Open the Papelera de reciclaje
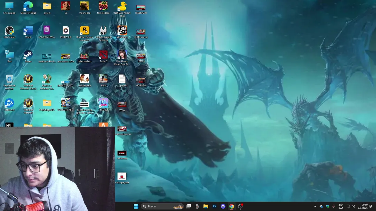376x211 pixels. pyautogui.click(x=9, y=82)
